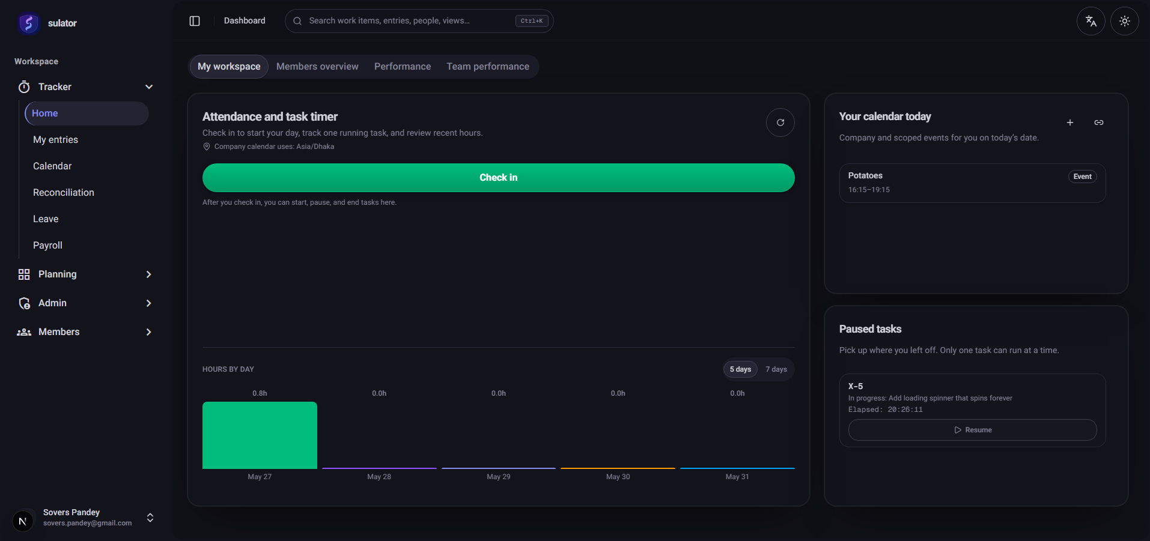Click the Dashboard breadcrumb text
1150x541 pixels.
pos(245,21)
